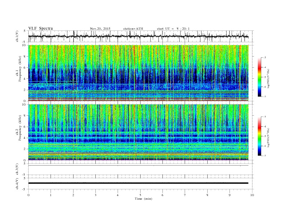Click the ch.2 color bar "log(PSD)(V²/Hz)" label
Image resolution: width=284 pixels, height=219 pixels.
268,137
